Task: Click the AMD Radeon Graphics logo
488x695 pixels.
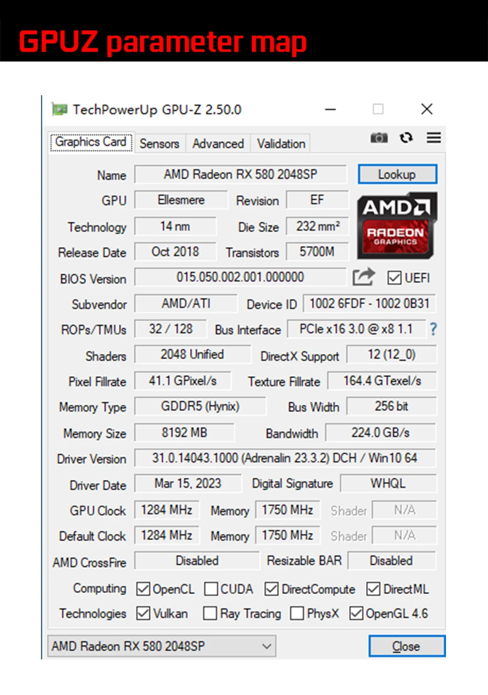Action: [396, 225]
